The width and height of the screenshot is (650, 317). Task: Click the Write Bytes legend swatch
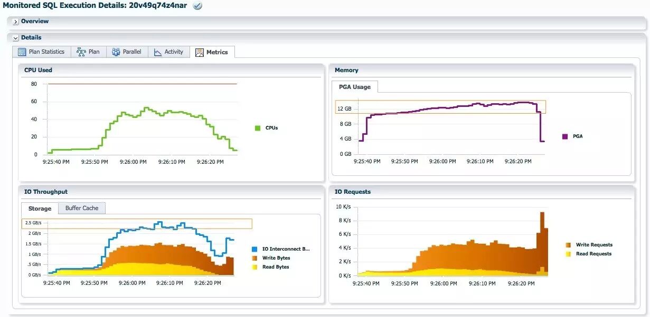(x=255, y=258)
